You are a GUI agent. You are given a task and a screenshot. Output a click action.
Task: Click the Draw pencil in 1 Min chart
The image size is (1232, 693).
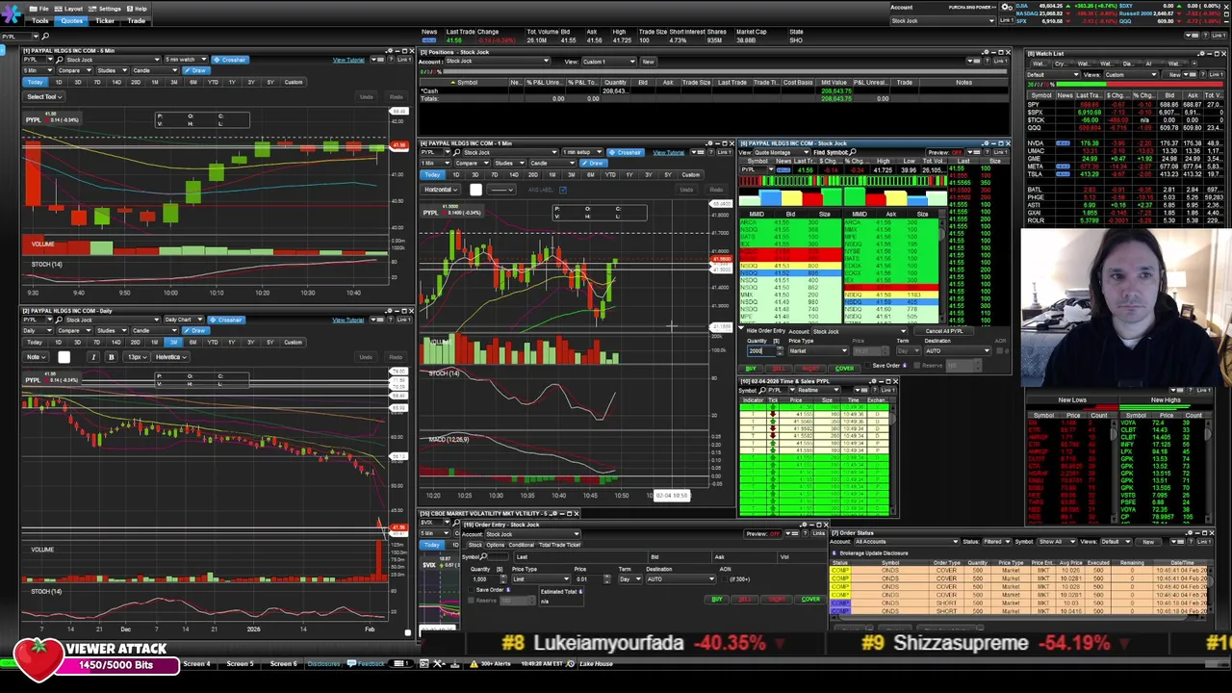tap(594, 163)
